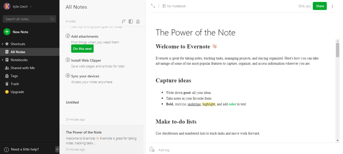Click the step 3 circle number

(x=68, y=60)
